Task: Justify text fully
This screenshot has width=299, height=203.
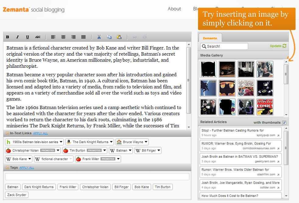Action: tap(83, 37)
